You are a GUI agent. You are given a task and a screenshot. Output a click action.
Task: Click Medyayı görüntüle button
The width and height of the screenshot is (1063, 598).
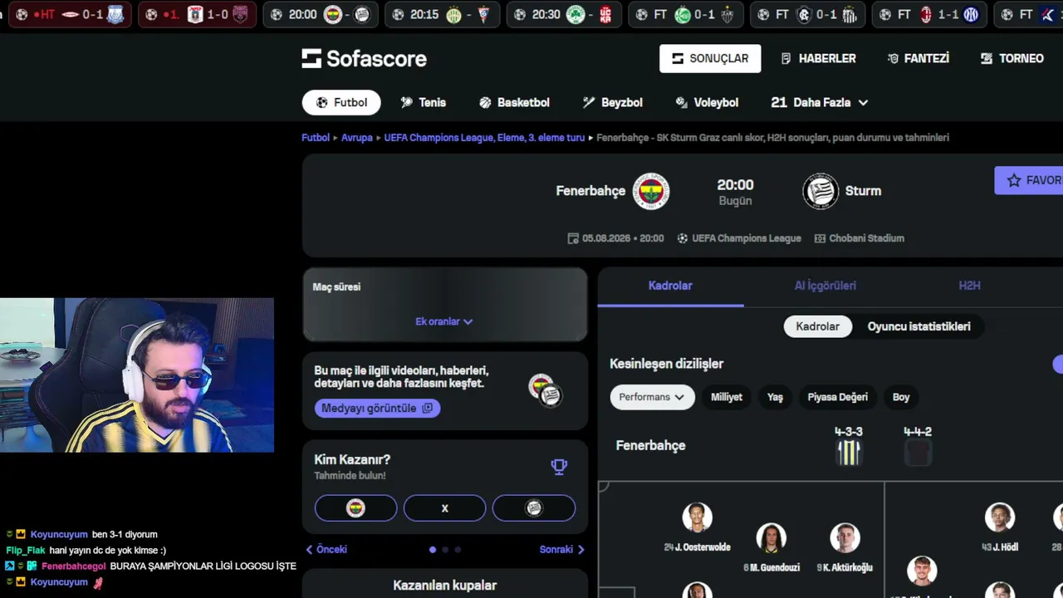click(377, 408)
